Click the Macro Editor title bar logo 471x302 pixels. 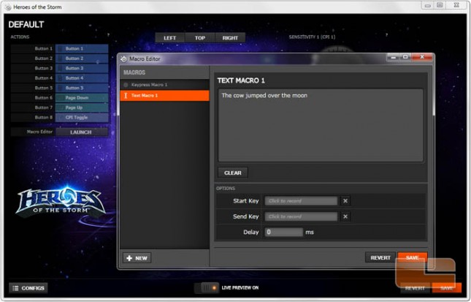tap(123, 59)
